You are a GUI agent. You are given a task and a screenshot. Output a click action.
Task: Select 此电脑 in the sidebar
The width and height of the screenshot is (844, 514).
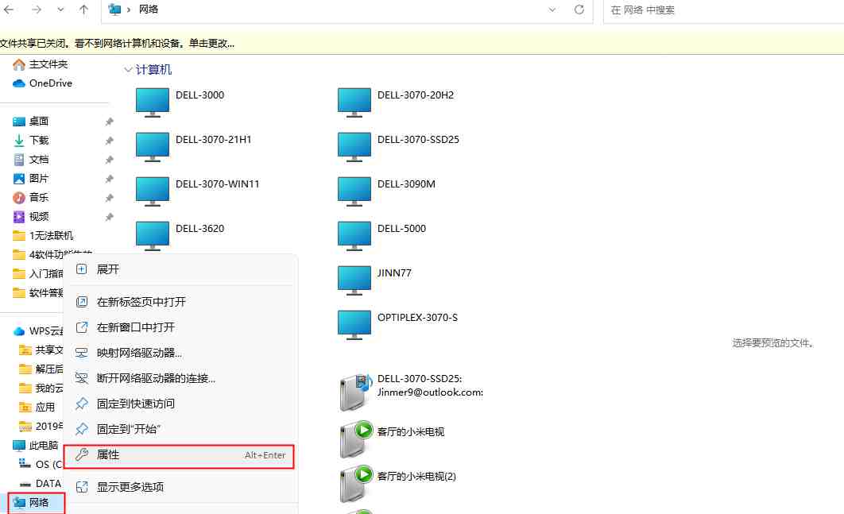click(36, 446)
